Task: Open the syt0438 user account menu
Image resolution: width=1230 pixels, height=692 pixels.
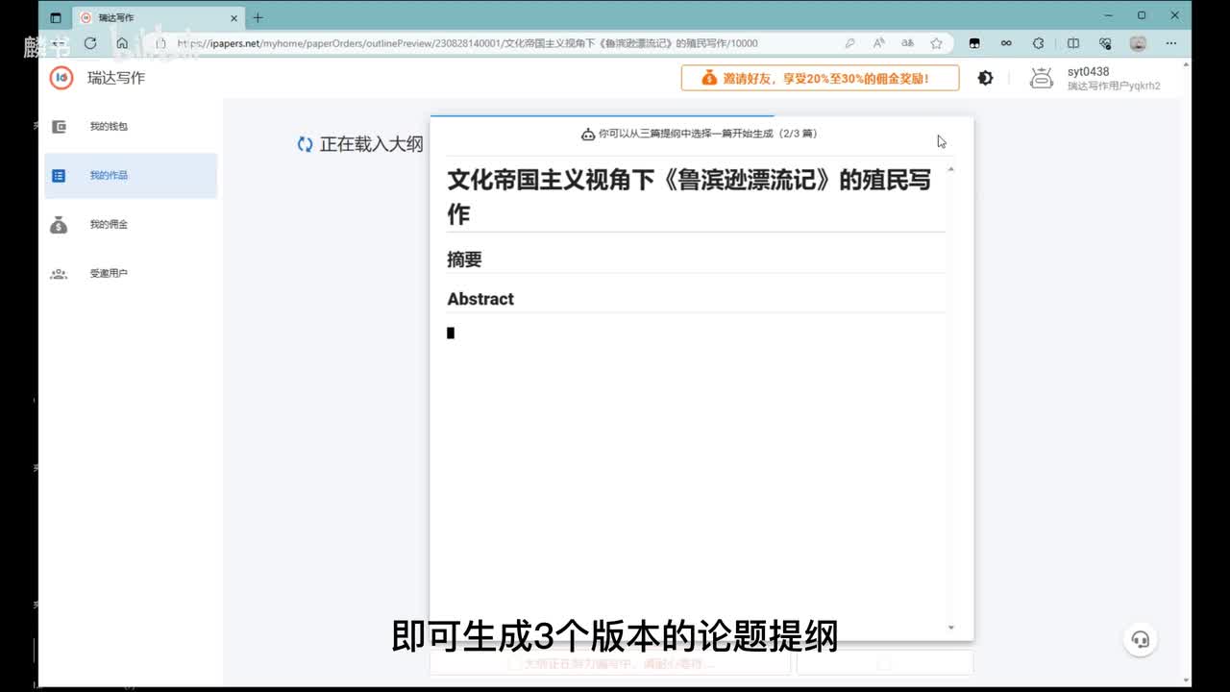Action: point(1095,79)
